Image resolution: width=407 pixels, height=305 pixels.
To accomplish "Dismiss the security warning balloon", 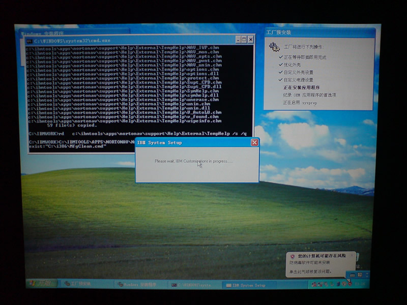I will tap(352, 256).
